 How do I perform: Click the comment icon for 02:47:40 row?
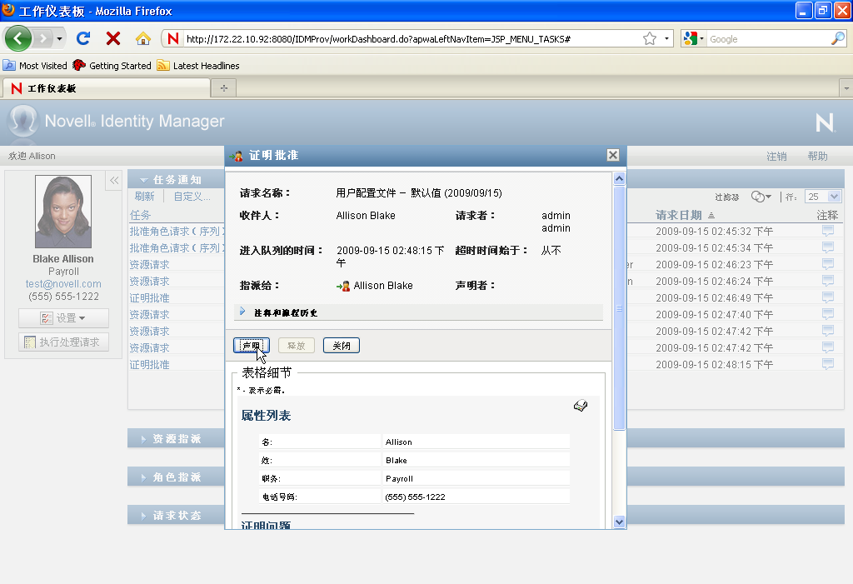pos(828,314)
